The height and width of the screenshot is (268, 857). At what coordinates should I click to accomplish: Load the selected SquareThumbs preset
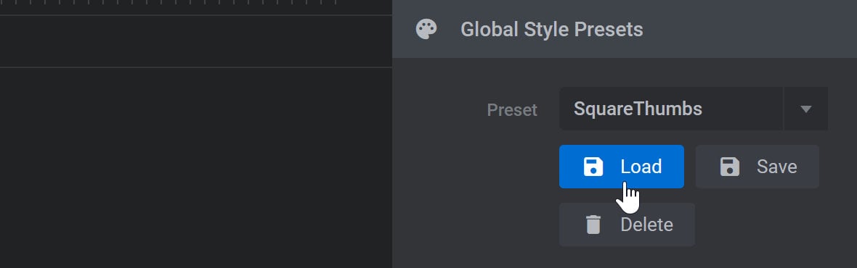pos(622,167)
